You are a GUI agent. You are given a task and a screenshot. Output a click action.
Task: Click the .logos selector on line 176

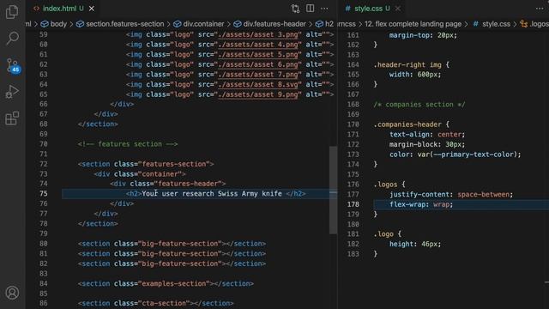click(x=385, y=185)
